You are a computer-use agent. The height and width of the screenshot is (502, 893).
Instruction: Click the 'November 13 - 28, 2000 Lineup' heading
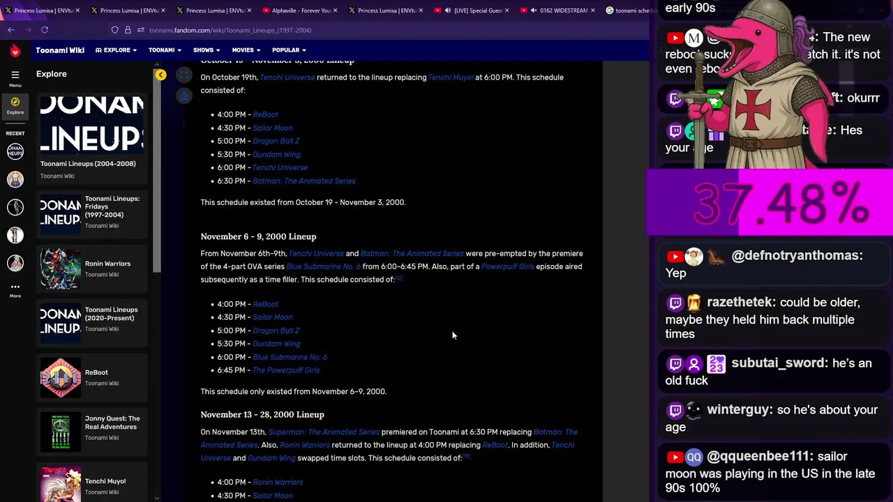[262, 415]
